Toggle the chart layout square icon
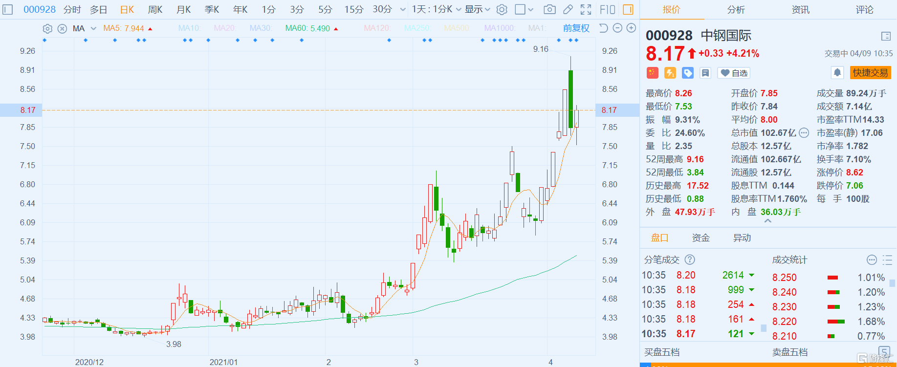 (x=520, y=9)
